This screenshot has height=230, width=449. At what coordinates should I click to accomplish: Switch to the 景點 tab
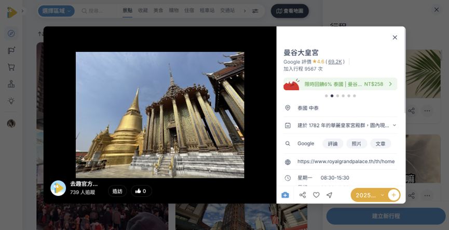point(127,10)
